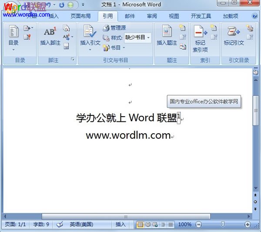The width and height of the screenshot is (261, 232).
Task: Click the 100% zoom level button
Action: [184, 225]
